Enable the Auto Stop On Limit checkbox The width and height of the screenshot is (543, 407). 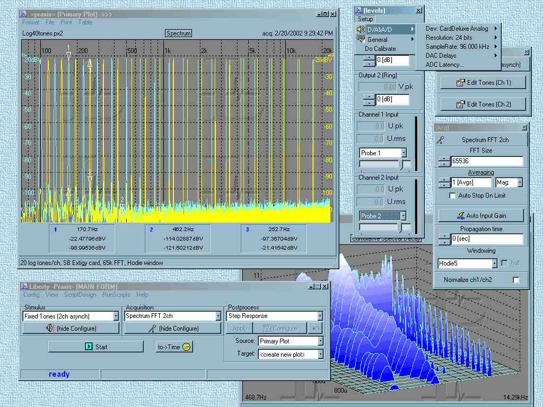click(x=452, y=196)
